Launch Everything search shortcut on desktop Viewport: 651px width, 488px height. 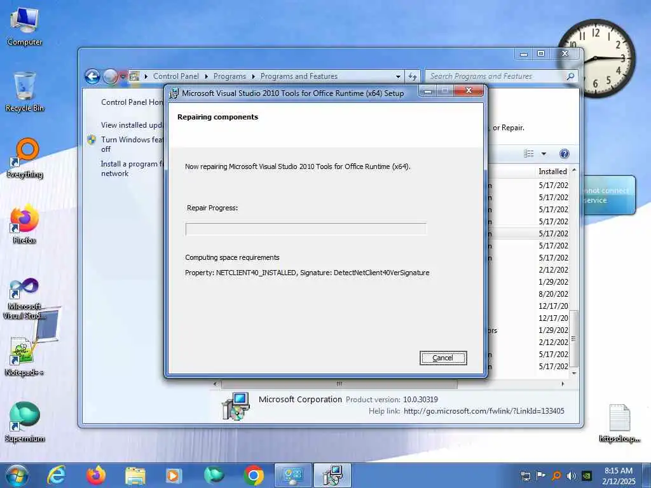pyautogui.click(x=25, y=158)
